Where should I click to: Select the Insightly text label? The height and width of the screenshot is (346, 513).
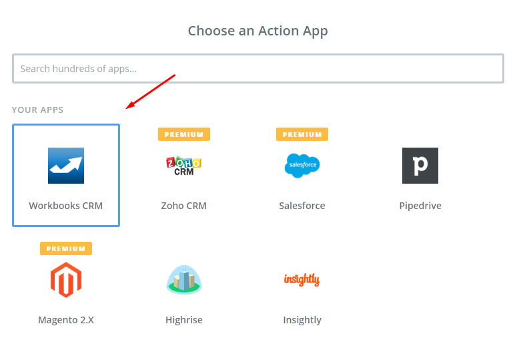click(302, 320)
